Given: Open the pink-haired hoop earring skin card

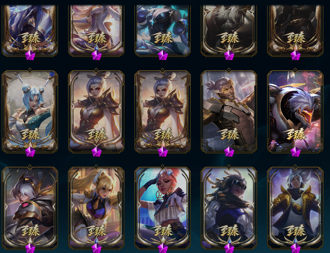Looking at the screenshot, I should tap(163, 208).
